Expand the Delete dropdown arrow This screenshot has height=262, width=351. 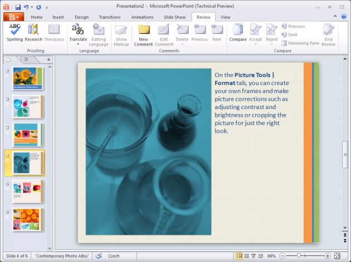[182, 45]
